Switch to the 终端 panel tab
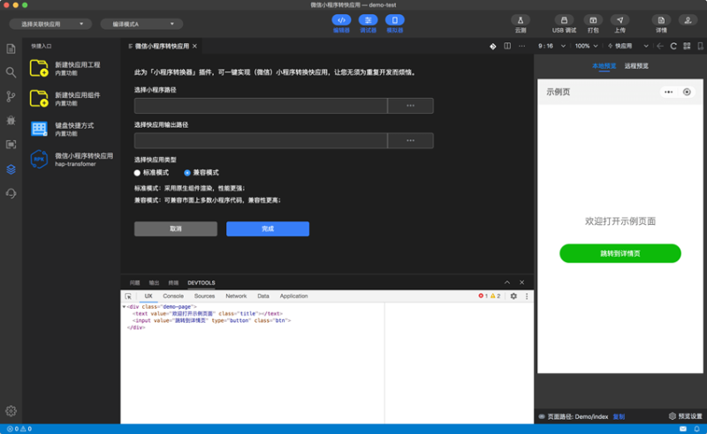 [x=173, y=283]
